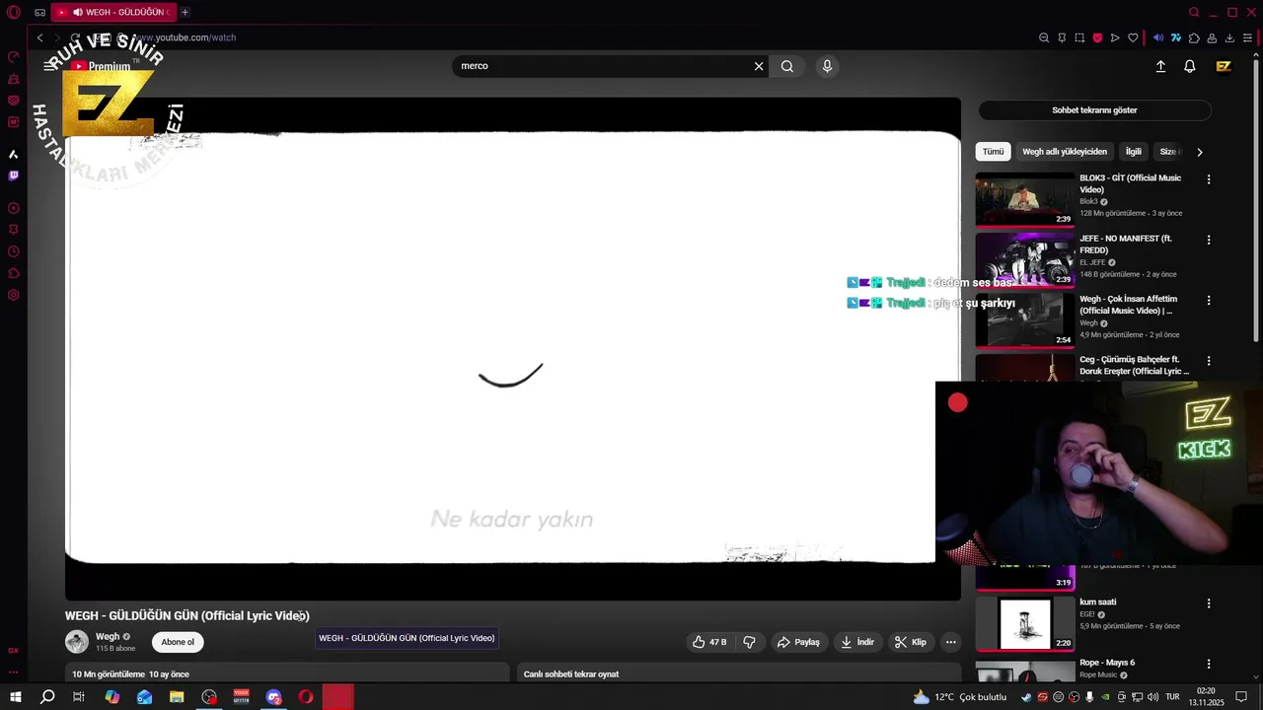Screen dimensions: 1263x710
Task: Go back with the browser back arrow
Action: (39, 37)
